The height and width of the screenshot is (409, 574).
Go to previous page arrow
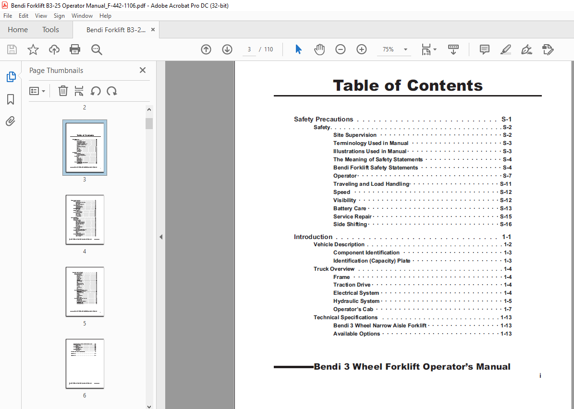tap(206, 49)
